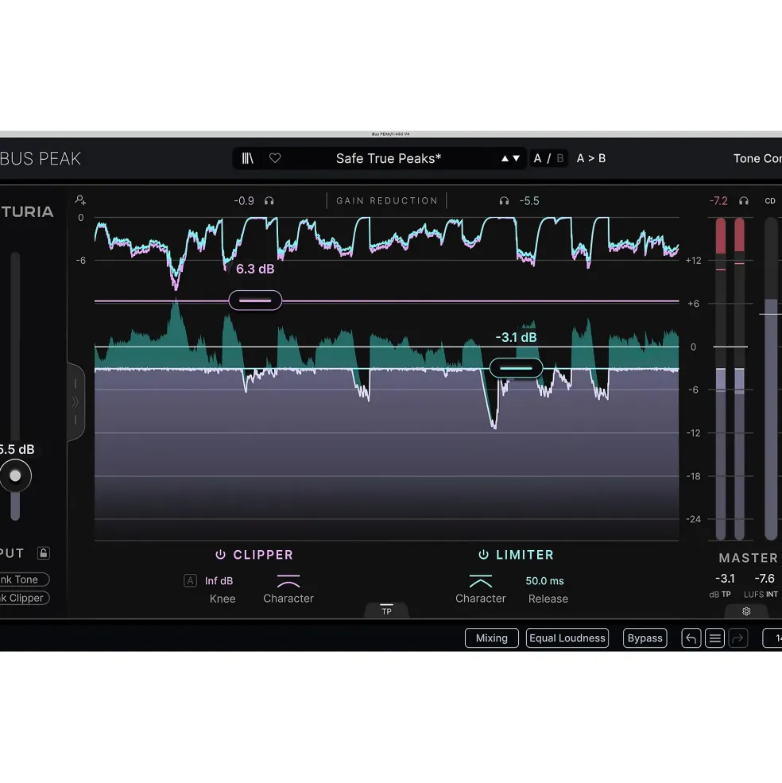Click the headphone icon beside -7.2 meter reading

click(x=744, y=201)
